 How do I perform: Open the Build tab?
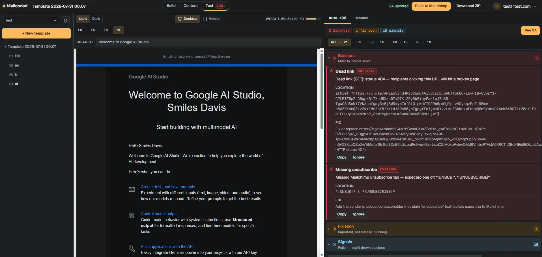tap(171, 6)
